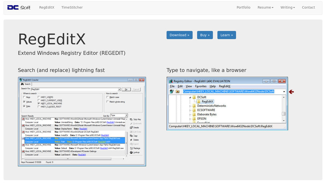Image resolution: width=326 pixels, height=183 pixels.
Task: Click the Download button
Action: [179, 35]
